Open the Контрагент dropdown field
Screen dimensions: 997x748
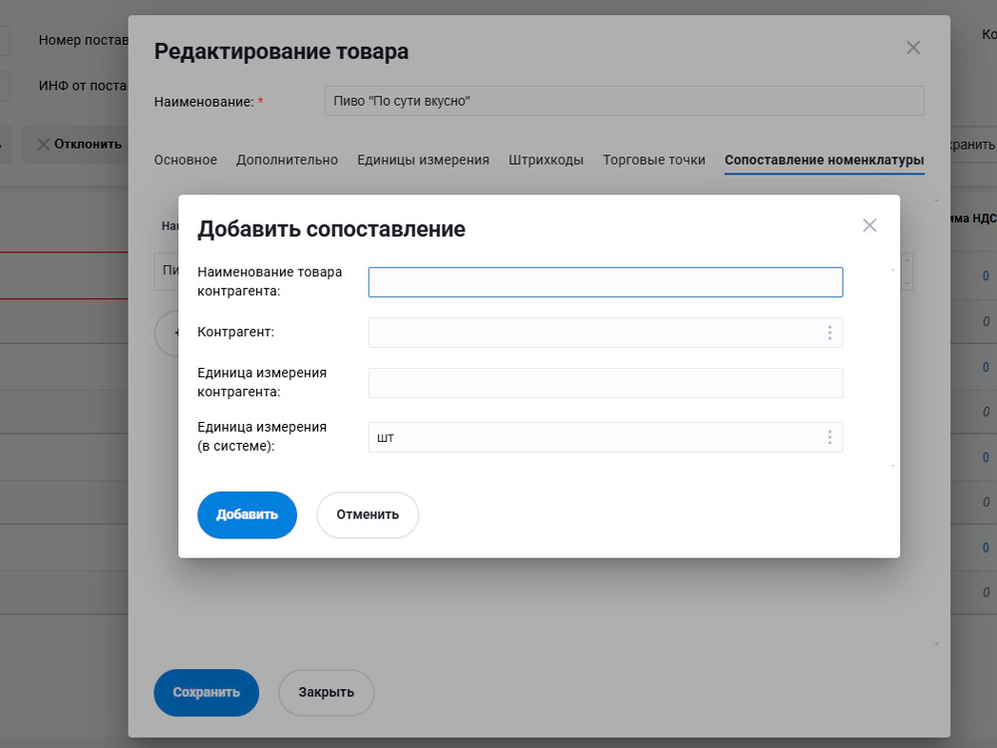click(596, 333)
